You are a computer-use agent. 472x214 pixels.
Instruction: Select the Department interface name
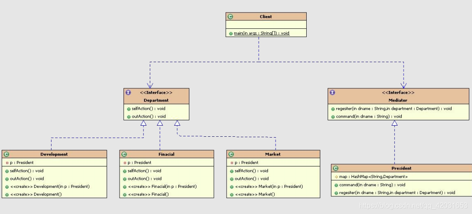click(156, 100)
